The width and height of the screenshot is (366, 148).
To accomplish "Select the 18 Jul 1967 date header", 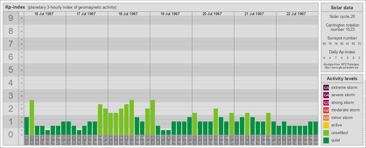I will click(x=128, y=14).
